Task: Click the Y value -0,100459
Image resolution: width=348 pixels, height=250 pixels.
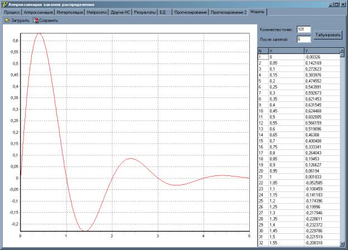Action: 322,189
